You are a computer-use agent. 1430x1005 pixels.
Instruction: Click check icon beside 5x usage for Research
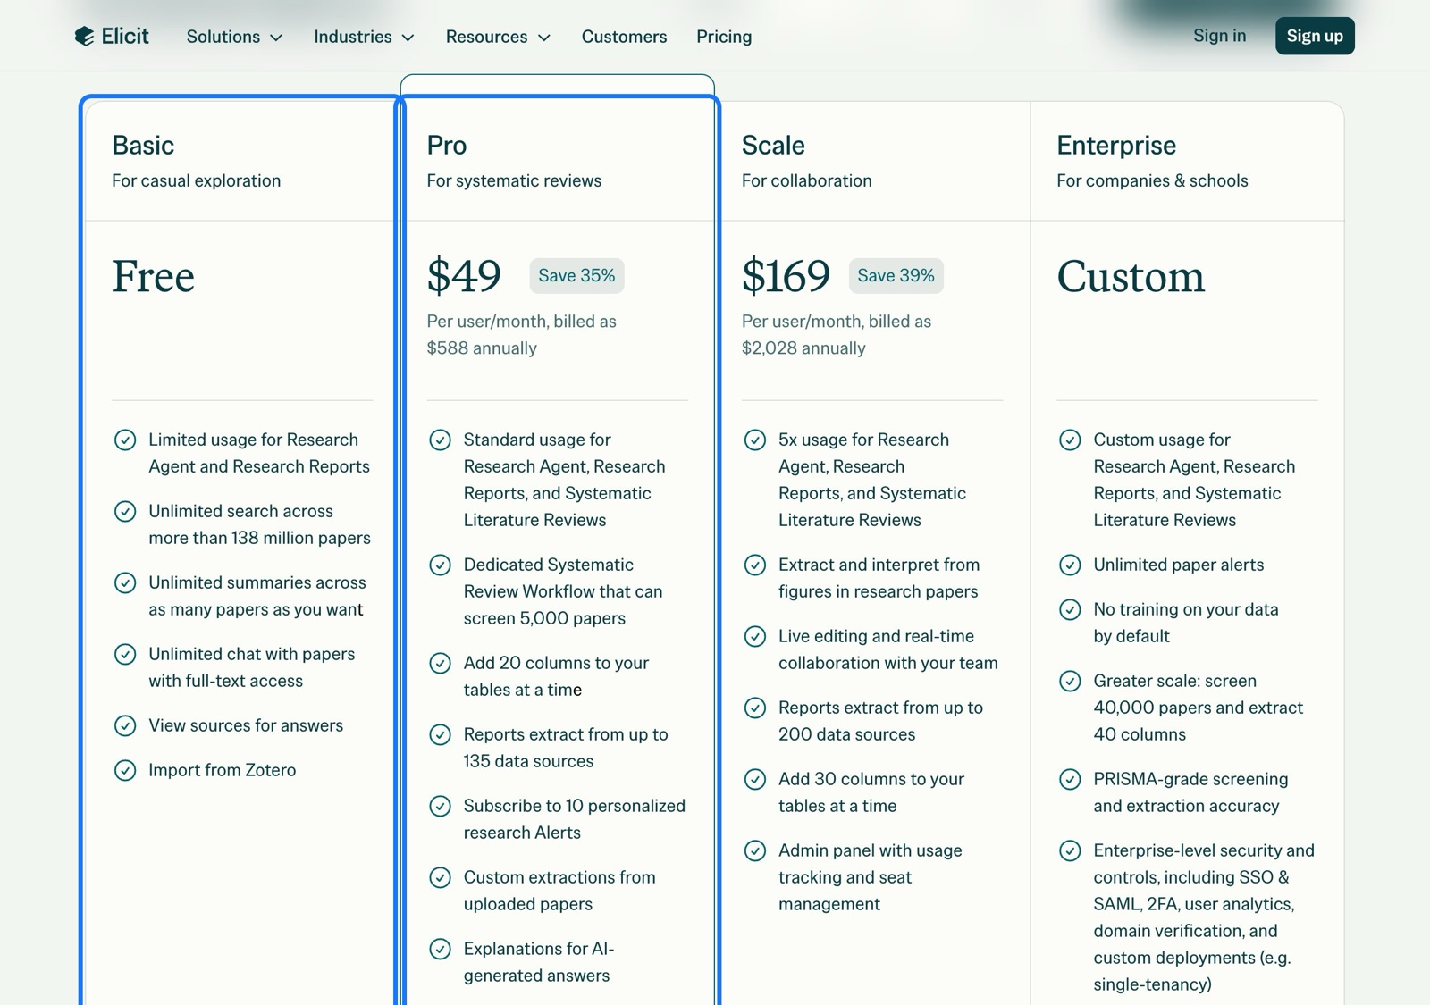(755, 440)
